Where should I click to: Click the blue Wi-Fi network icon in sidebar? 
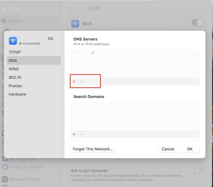coord(13,41)
